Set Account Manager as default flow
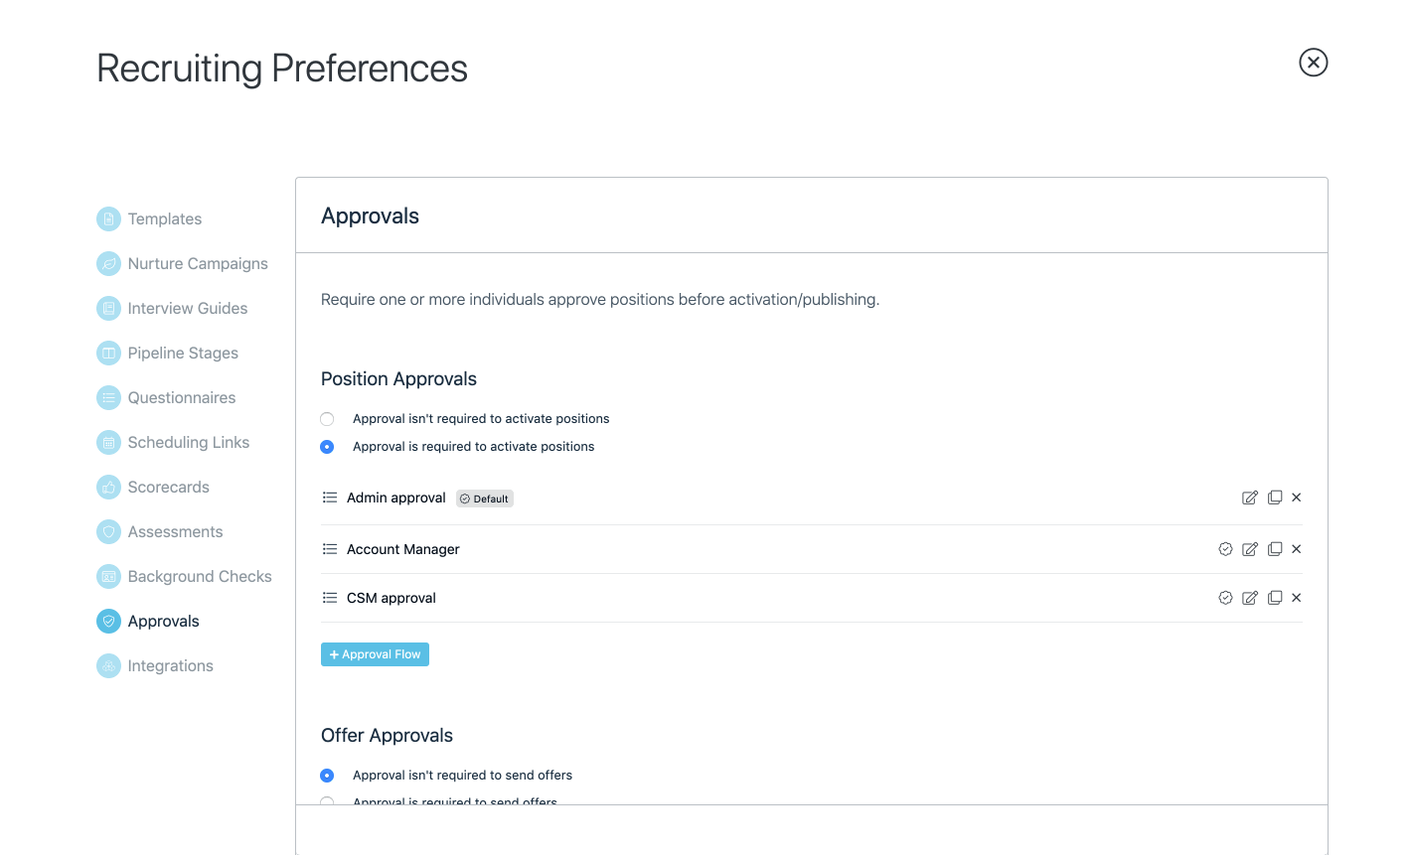Screen dimensions: 1411x855 (1225, 549)
